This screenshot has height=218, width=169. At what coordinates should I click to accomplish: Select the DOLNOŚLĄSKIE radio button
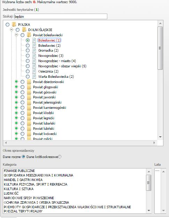click(18, 30)
